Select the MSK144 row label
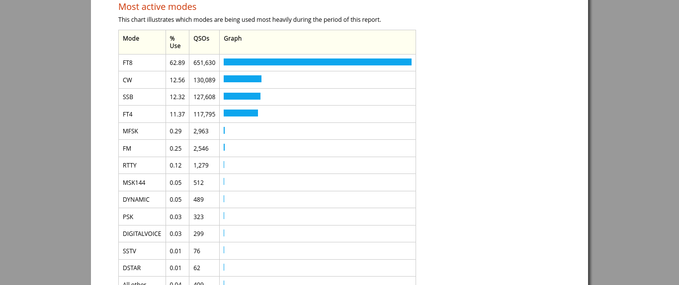679x285 pixels. pos(134,183)
